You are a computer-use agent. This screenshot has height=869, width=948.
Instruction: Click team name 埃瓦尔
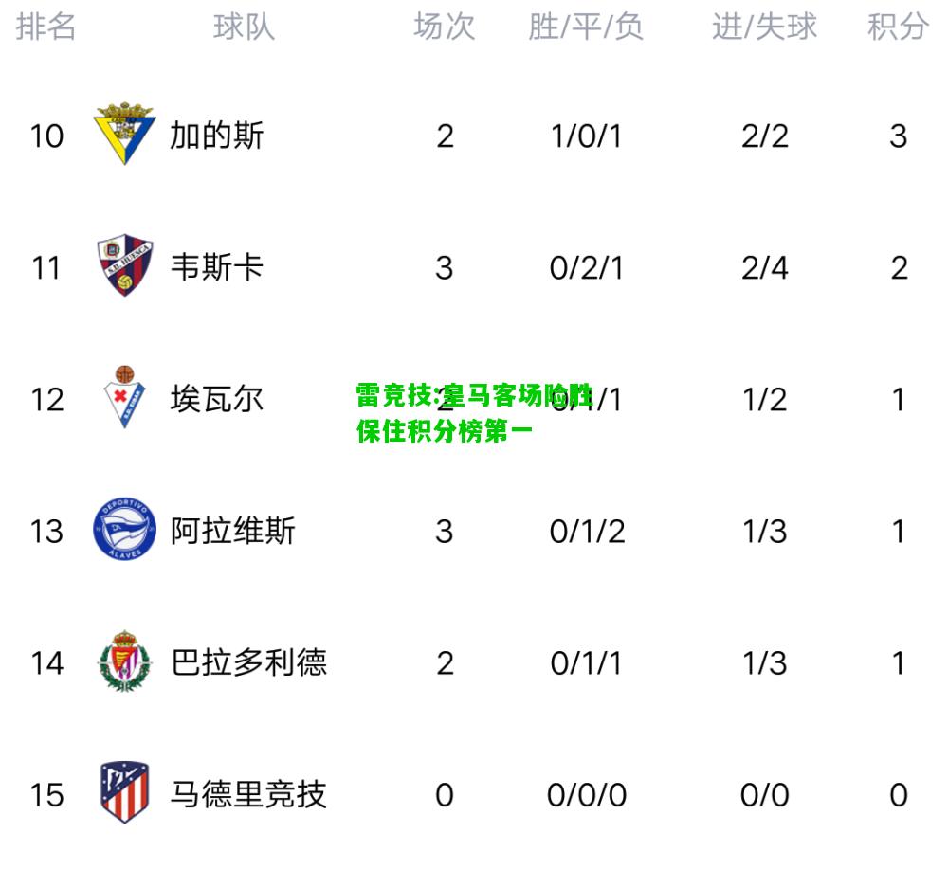tap(216, 399)
